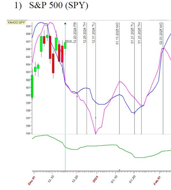Click the small marker on the bottom timeline near 01.10
This screenshot has height=190, width=171.
pyautogui.click(x=119, y=170)
